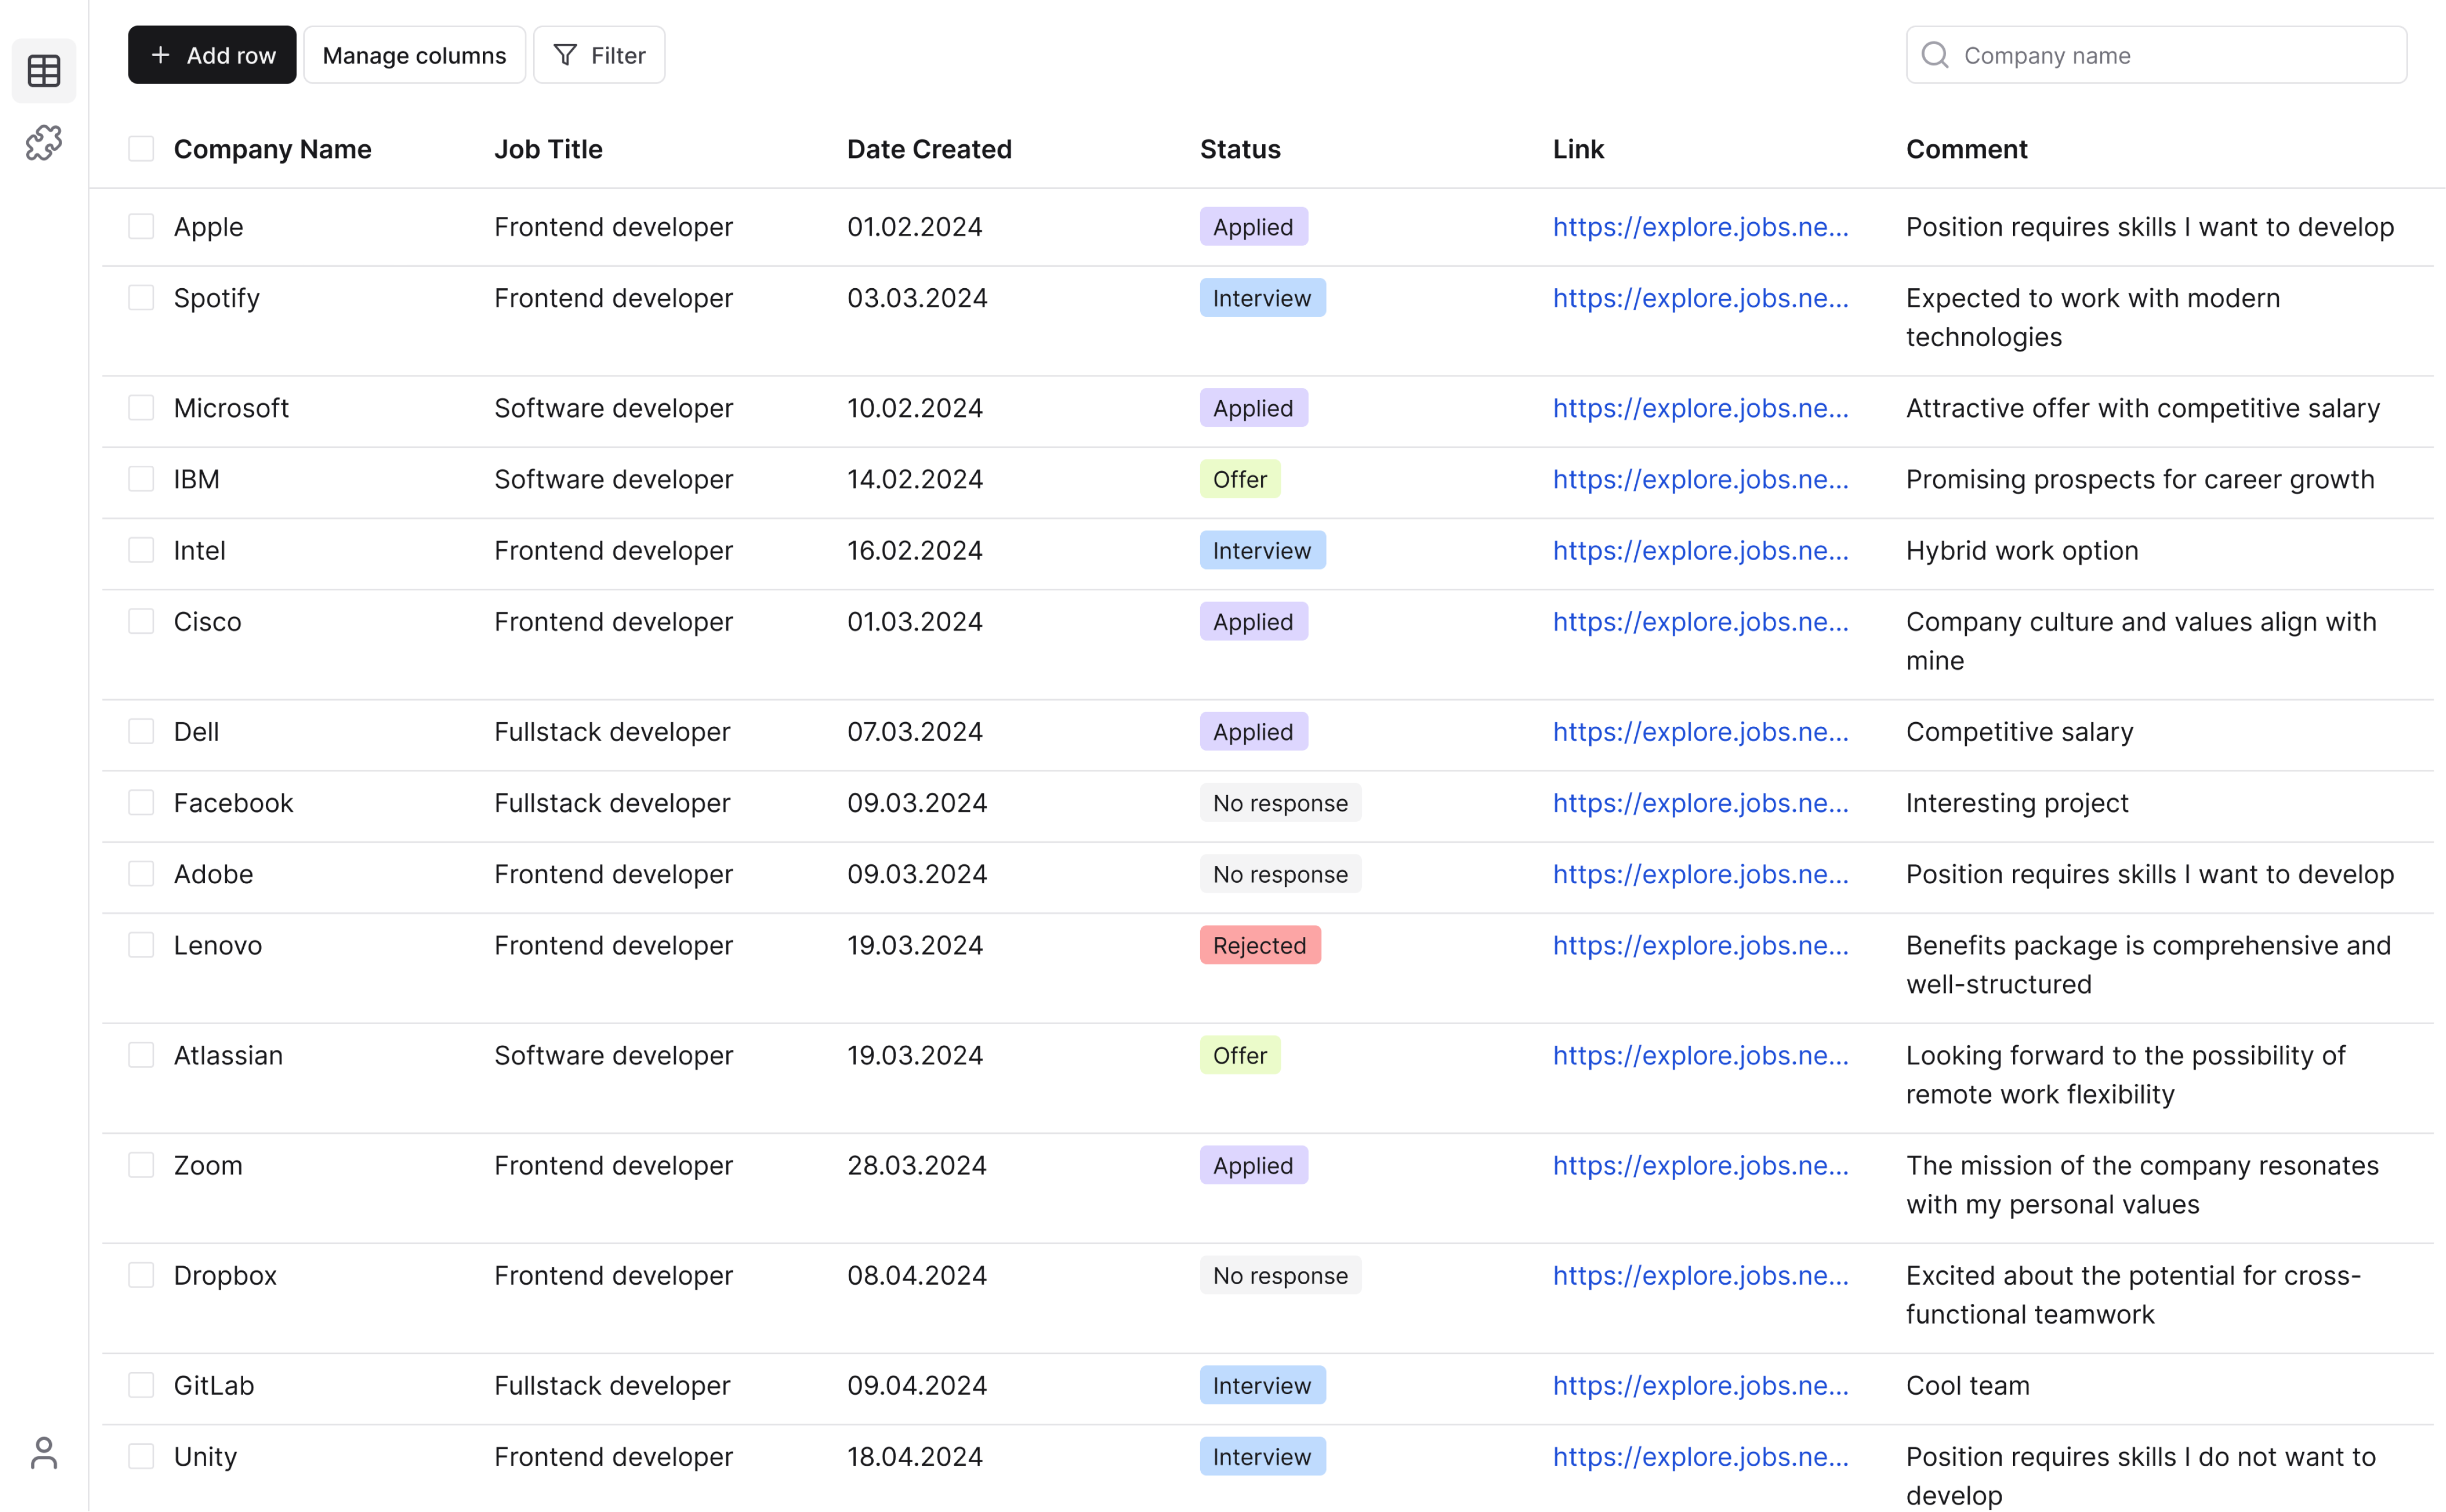Open the Zoom row job link
This screenshot has width=2446, height=1512.
pos(1700,1165)
